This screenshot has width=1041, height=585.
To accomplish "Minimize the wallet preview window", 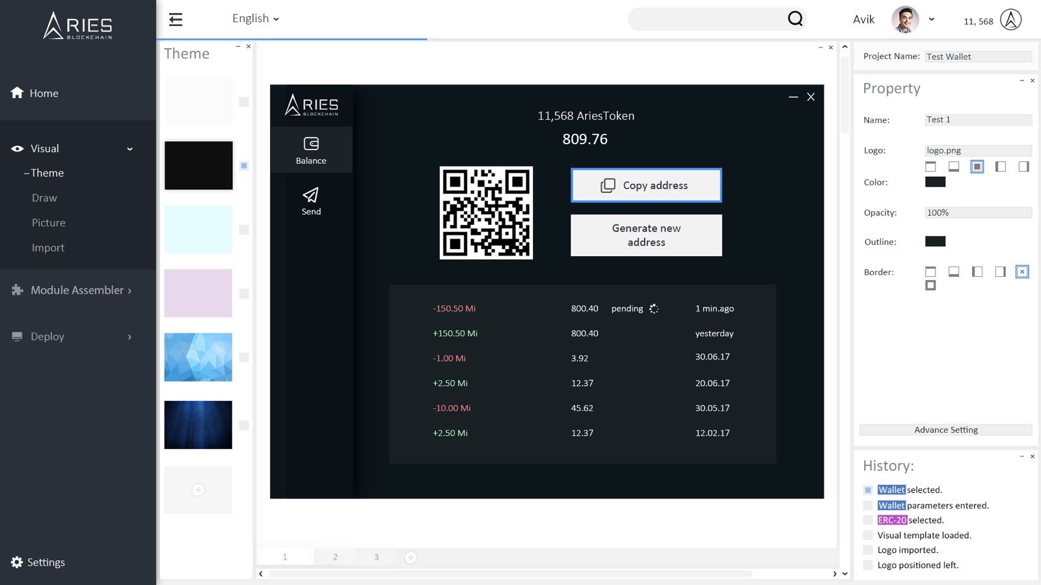I will coord(793,97).
